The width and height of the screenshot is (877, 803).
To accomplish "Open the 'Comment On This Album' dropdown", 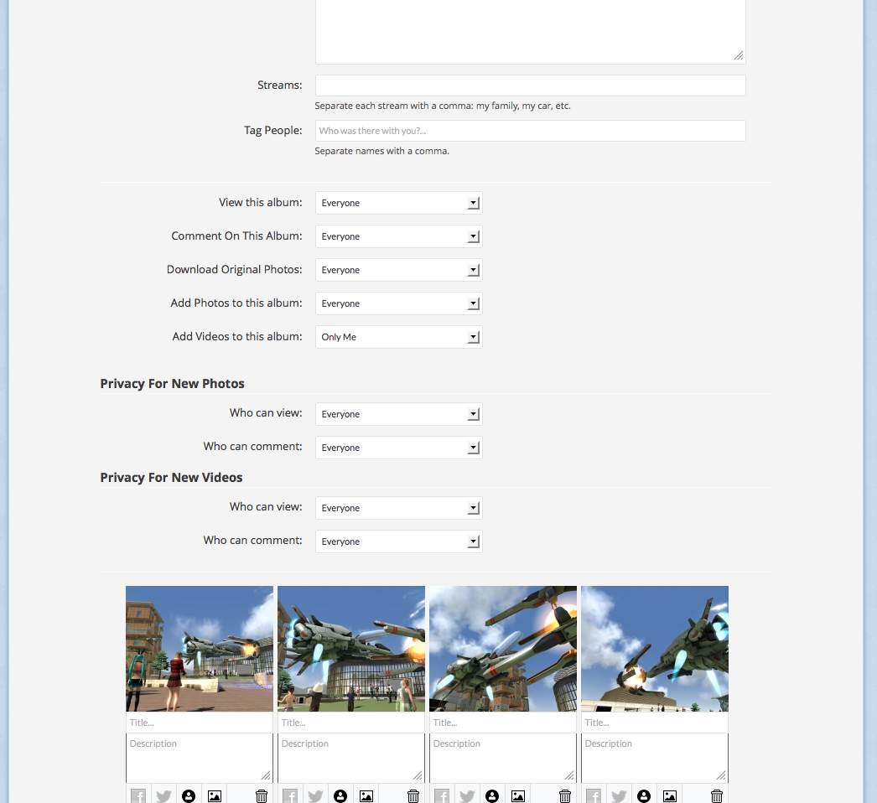I will click(x=399, y=236).
